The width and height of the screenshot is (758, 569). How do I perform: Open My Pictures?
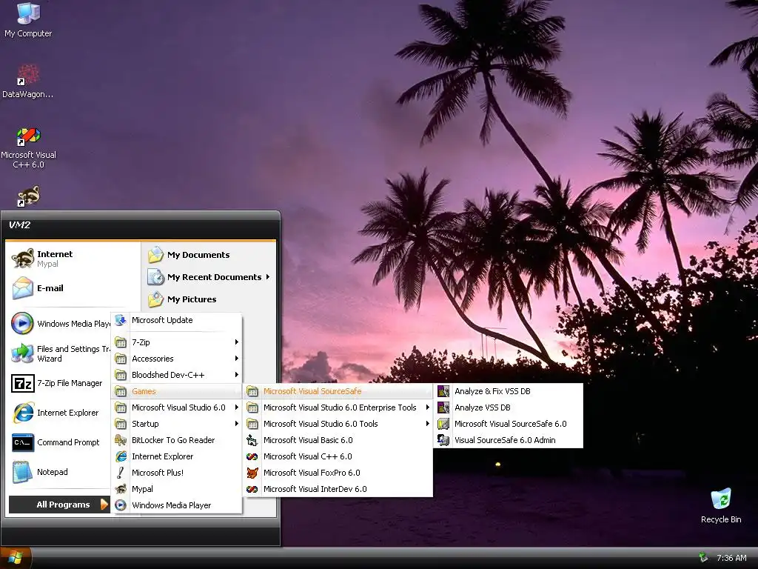[x=209, y=299]
